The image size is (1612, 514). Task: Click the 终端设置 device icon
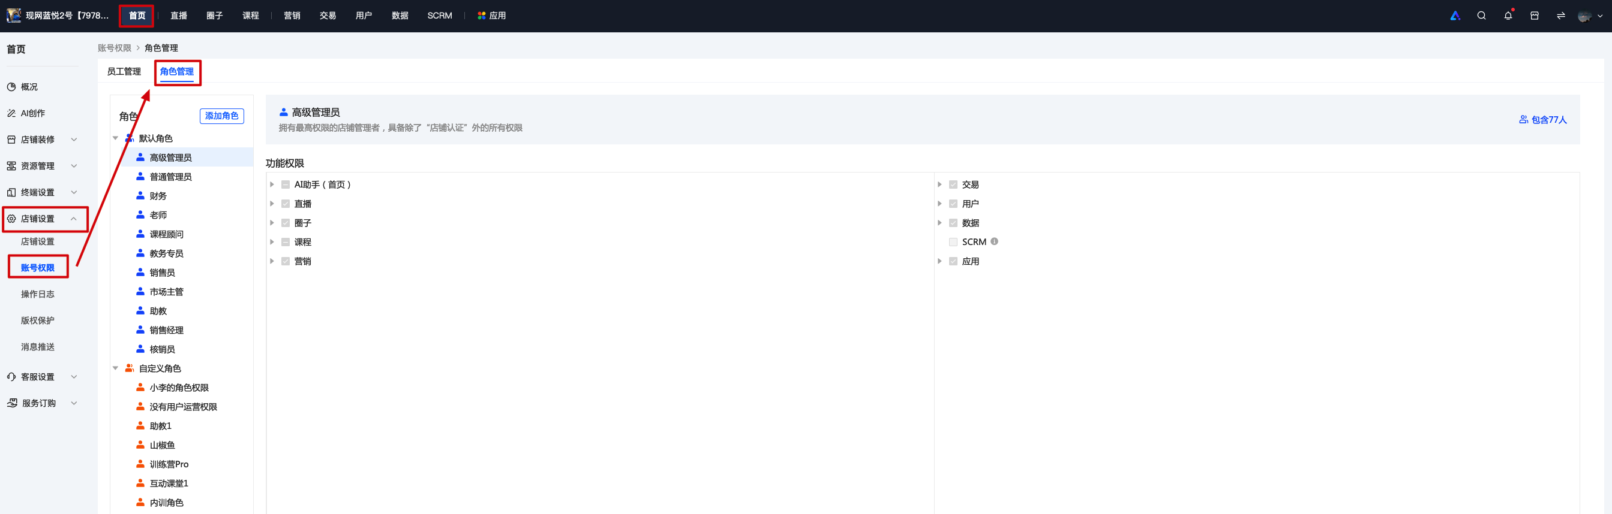click(x=11, y=192)
